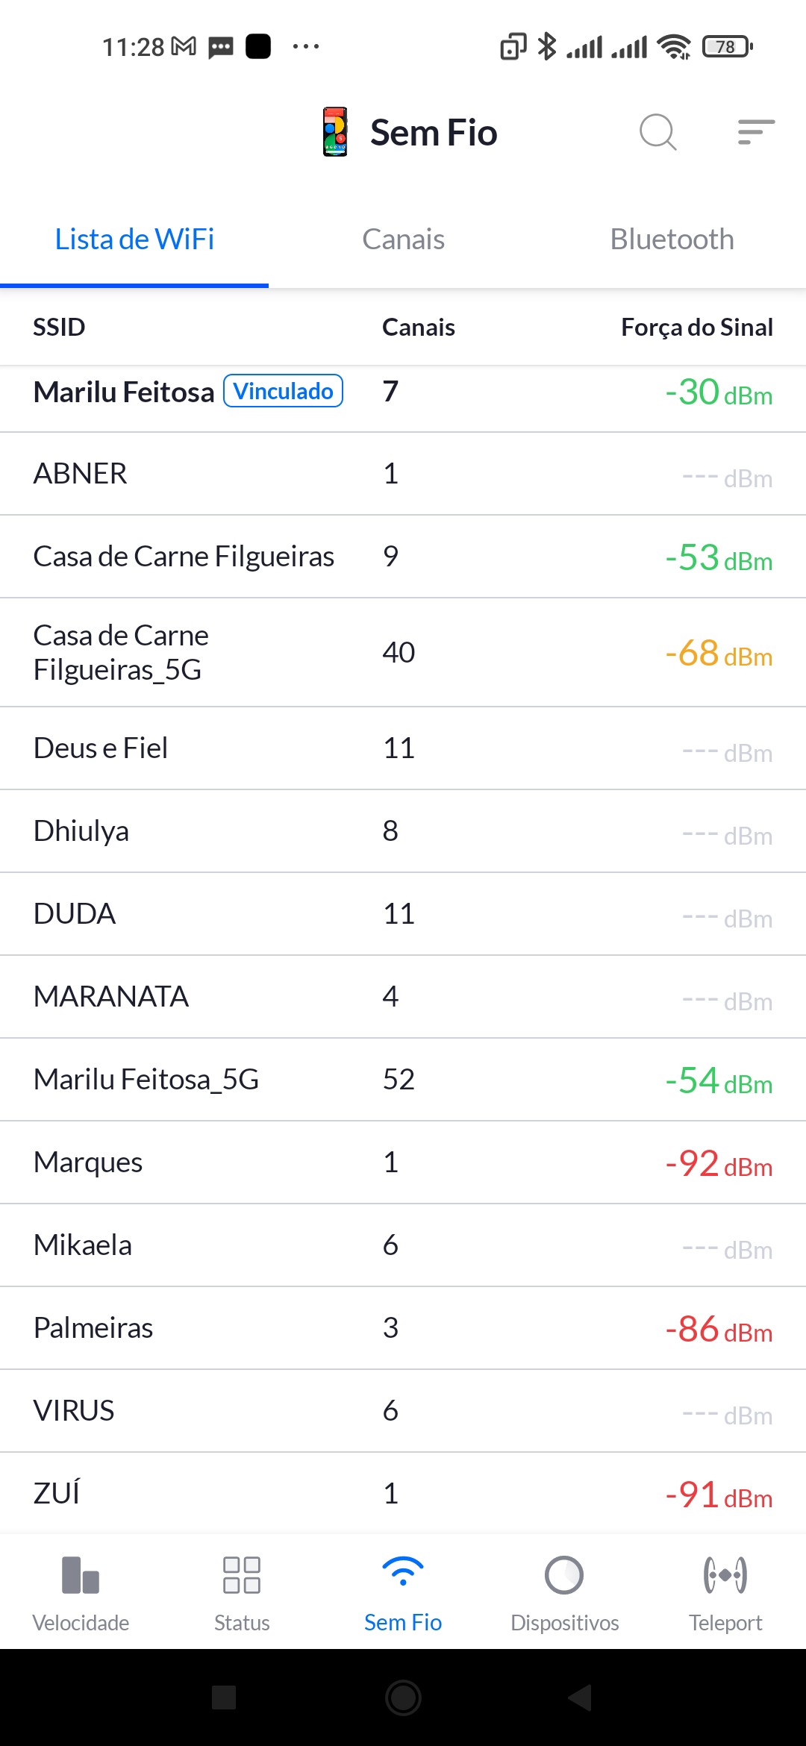Viewport: 806px width, 1746px height.
Task: Select the Lista de WiFi tab
Action: click(134, 240)
